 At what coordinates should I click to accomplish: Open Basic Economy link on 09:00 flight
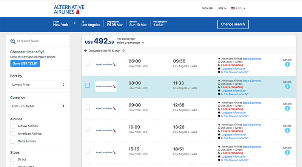click(252, 103)
